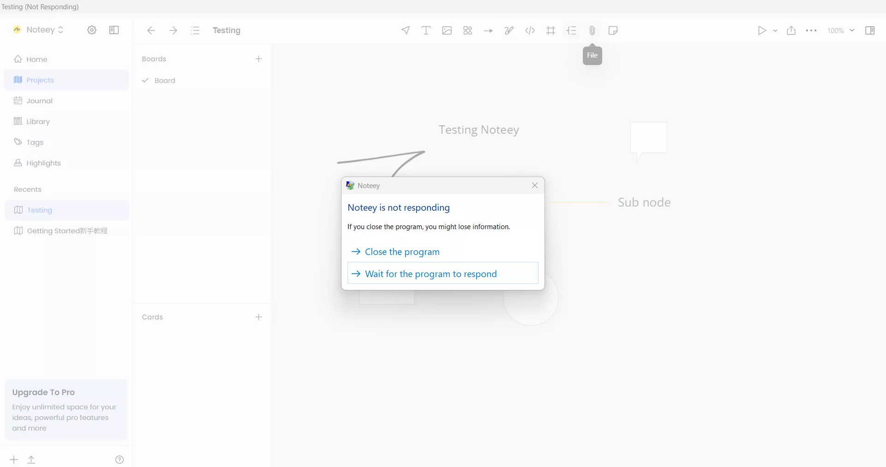This screenshot has width=886, height=467.
Task: Go to Home in sidebar
Action: click(66, 59)
